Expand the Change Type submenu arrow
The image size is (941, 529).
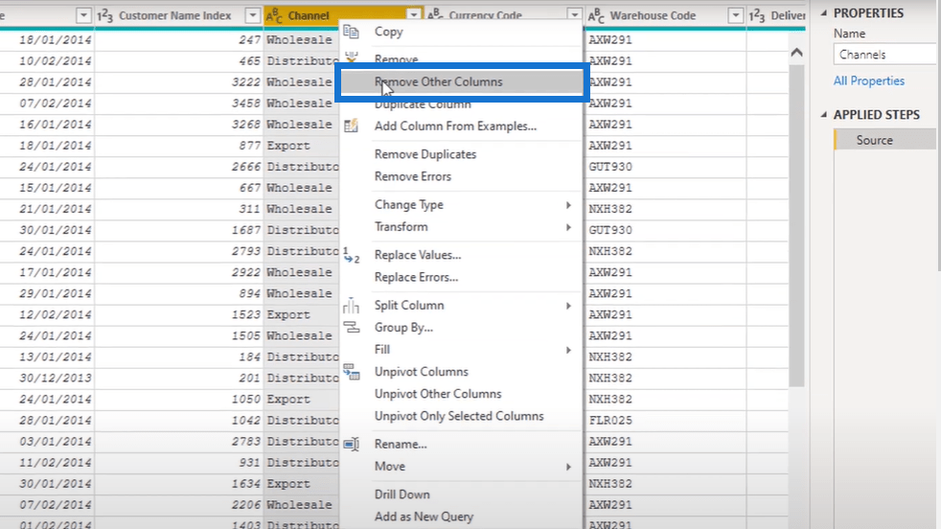click(567, 205)
